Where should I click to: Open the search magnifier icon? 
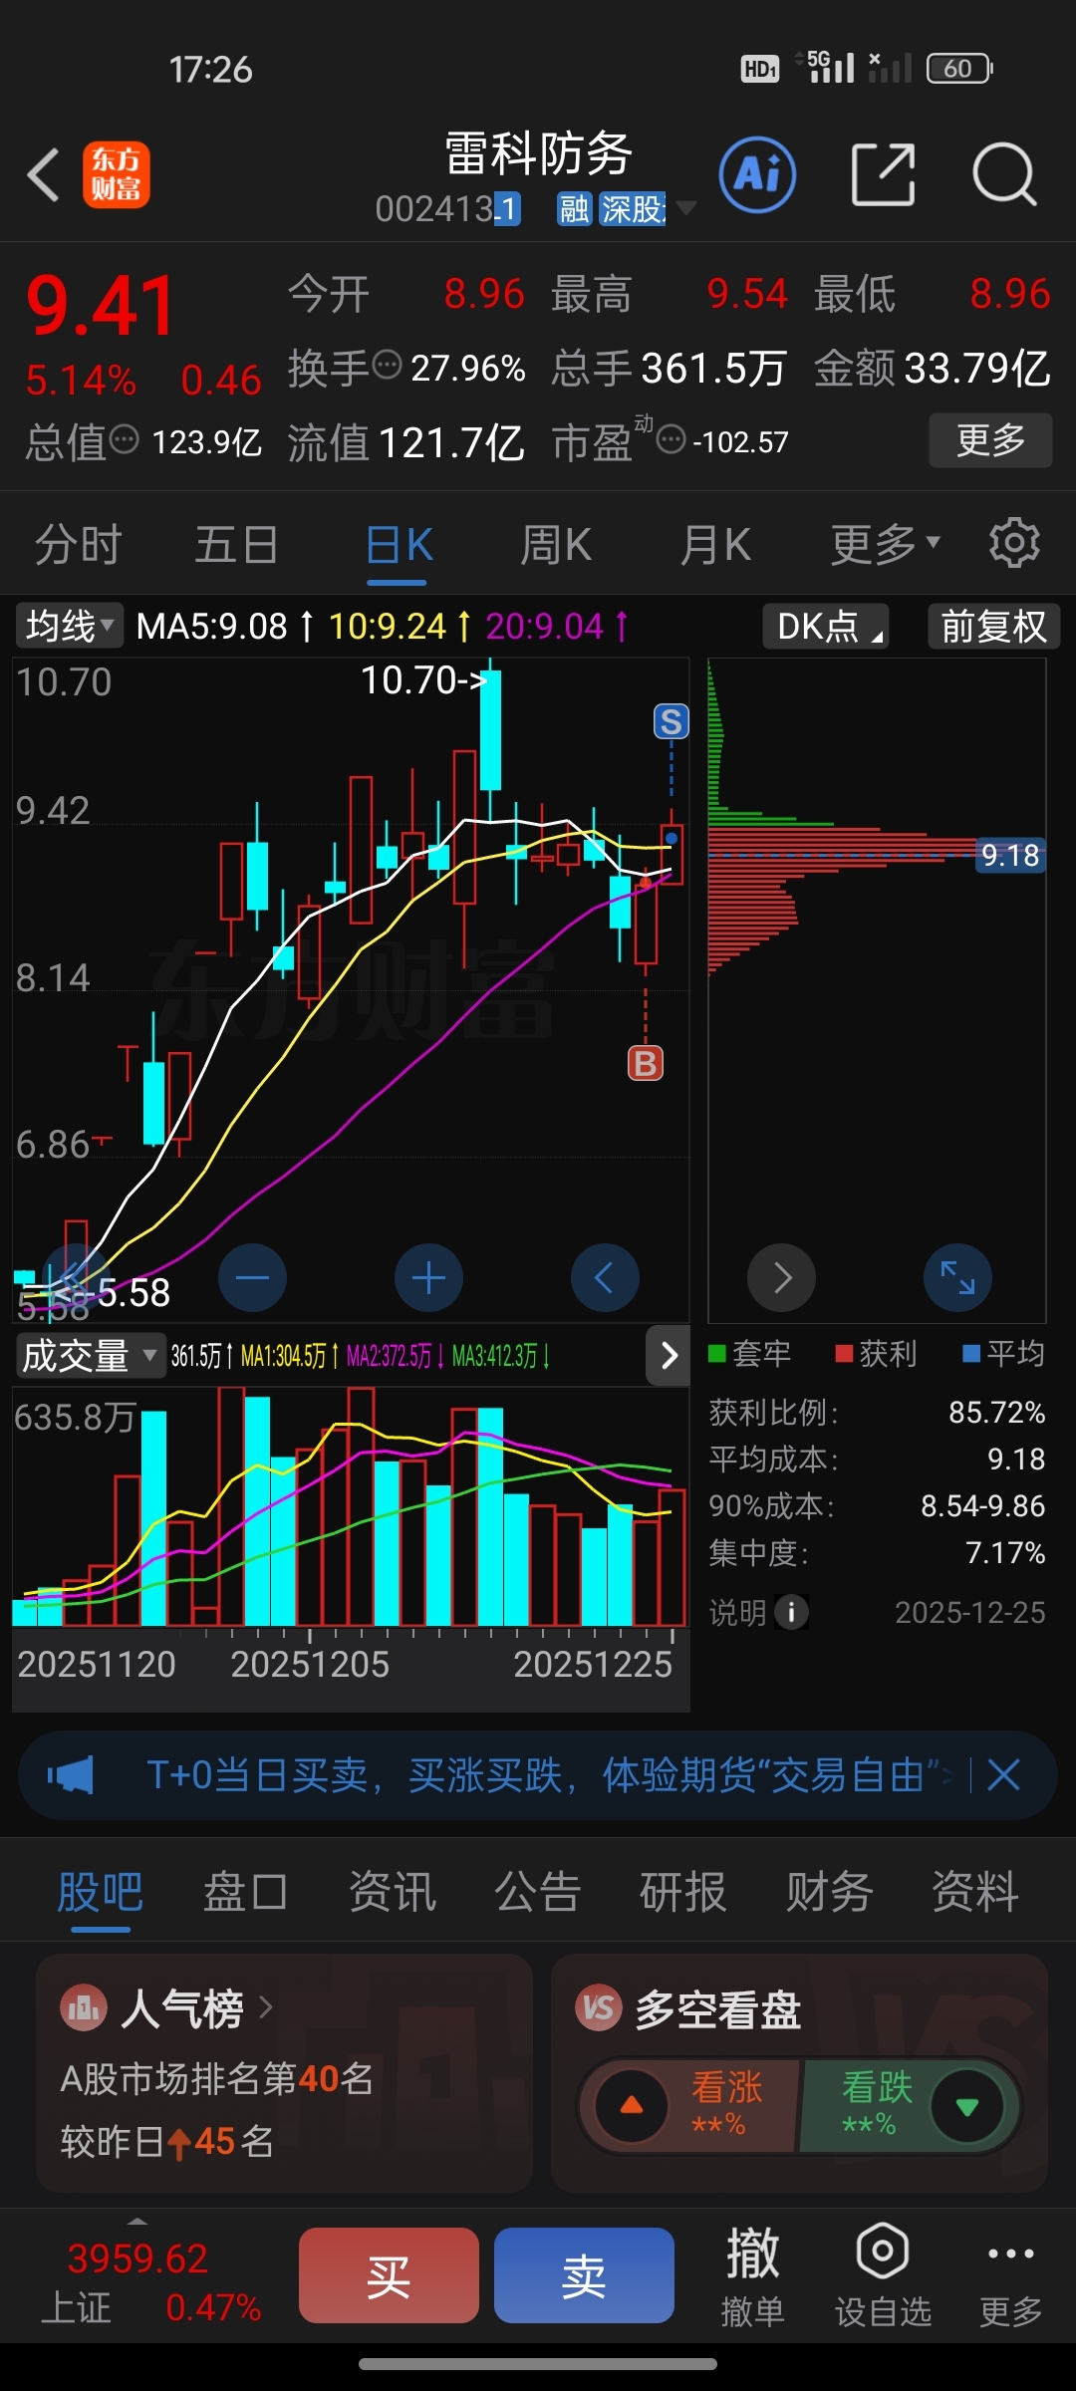click(1004, 174)
